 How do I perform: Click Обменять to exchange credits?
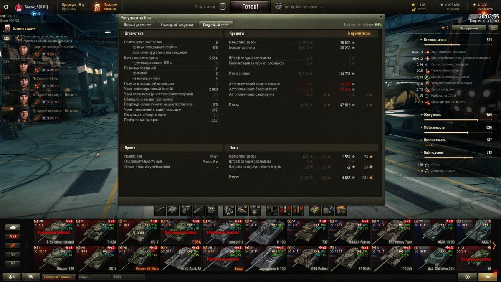[x=452, y=9]
